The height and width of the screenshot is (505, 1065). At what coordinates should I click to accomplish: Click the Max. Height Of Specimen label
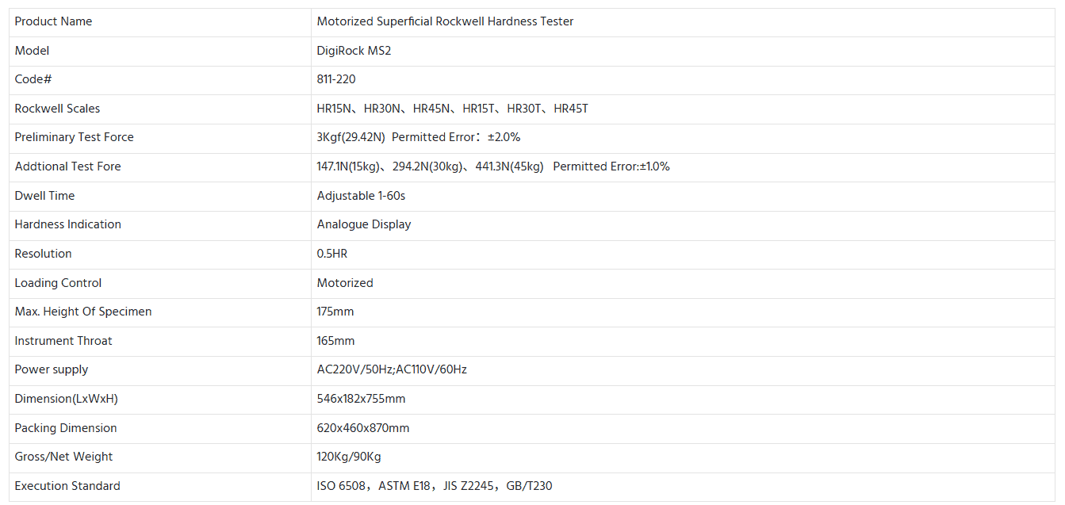pos(82,312)
